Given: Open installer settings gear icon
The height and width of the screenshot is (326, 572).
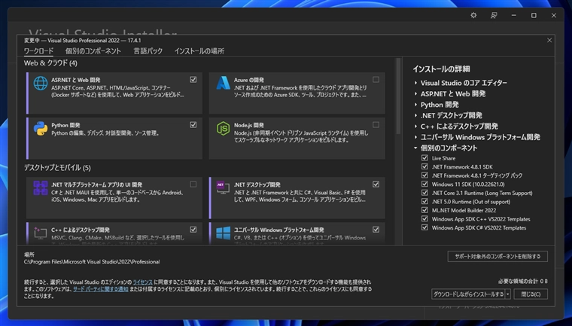Looking at the screenshot, I should pos(473,15).
